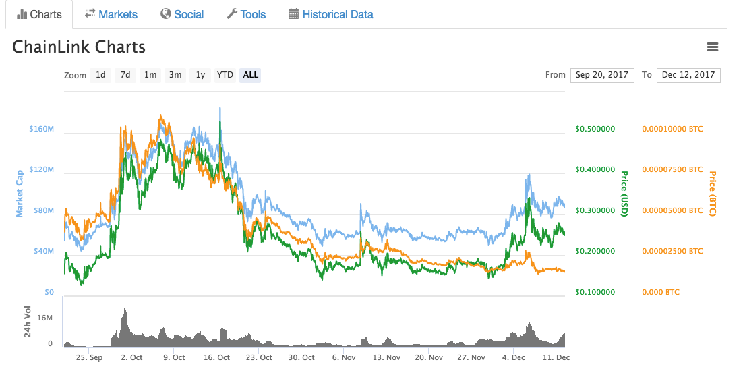This screenshot has width=745, height=375.
Task: Set zoom to 1m
Action: pyautogui.click(x=150, y=75)
